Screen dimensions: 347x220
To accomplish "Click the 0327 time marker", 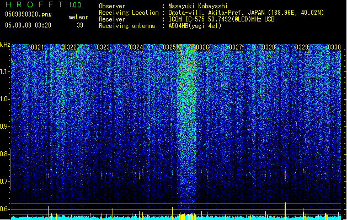I will (236, 47).
